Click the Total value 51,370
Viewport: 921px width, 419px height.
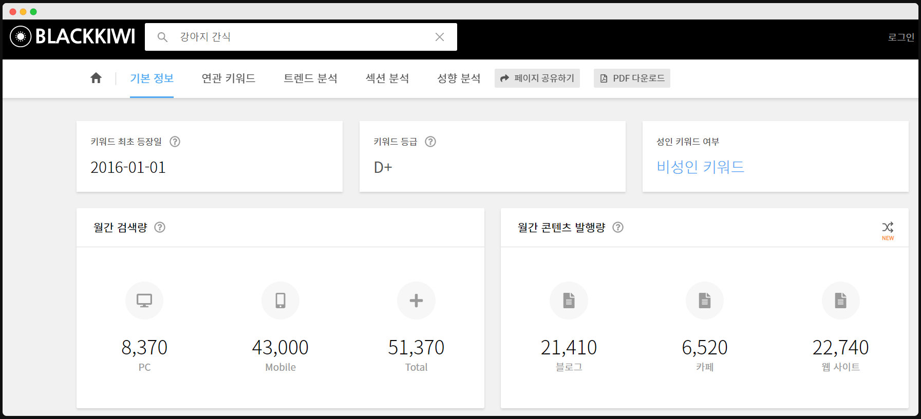416,348
